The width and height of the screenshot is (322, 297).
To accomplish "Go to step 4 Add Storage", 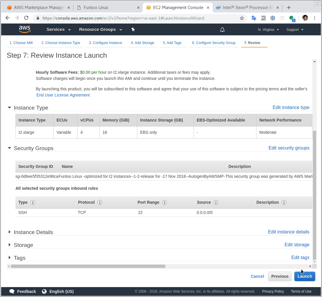I will point(142,43).
